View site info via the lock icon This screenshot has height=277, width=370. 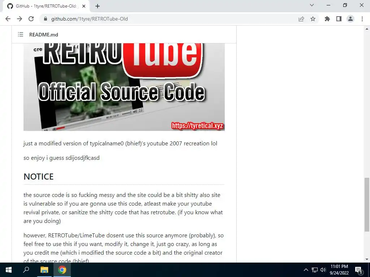click(x=46, y=19)
